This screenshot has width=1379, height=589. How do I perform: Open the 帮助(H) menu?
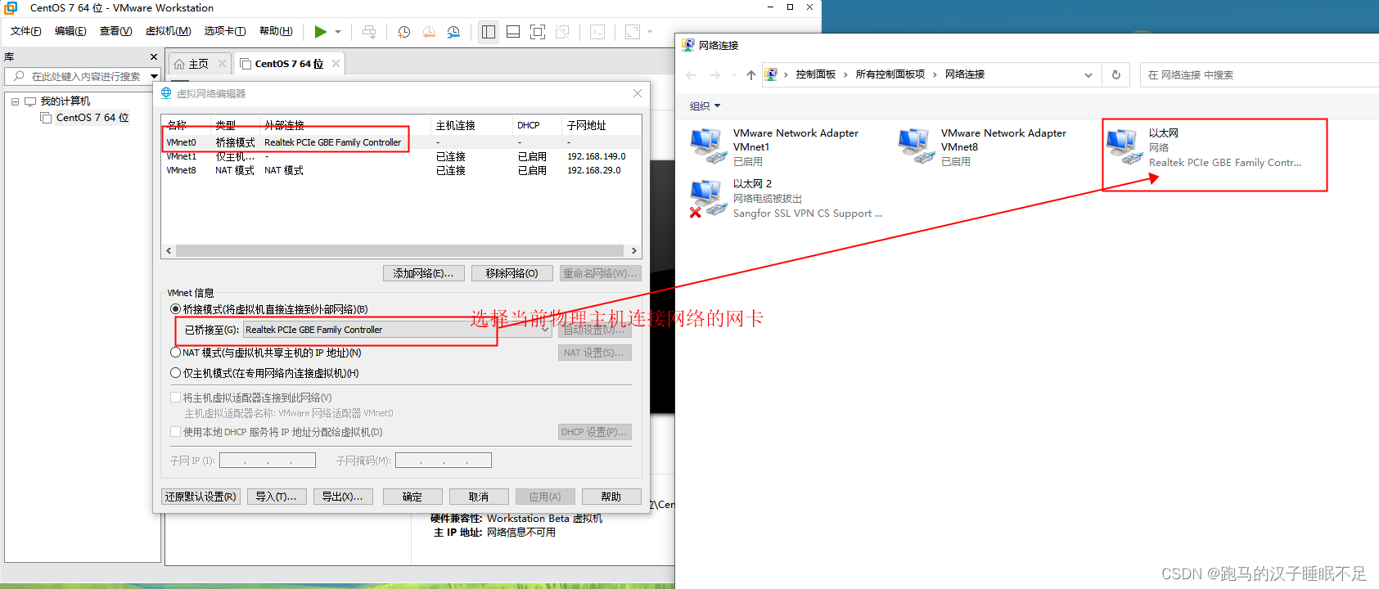click(x=276, y=31)
